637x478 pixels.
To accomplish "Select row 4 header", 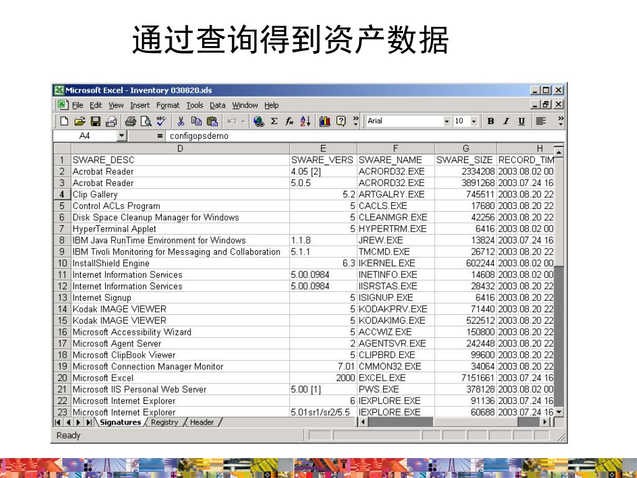I will tap(62, 194).
